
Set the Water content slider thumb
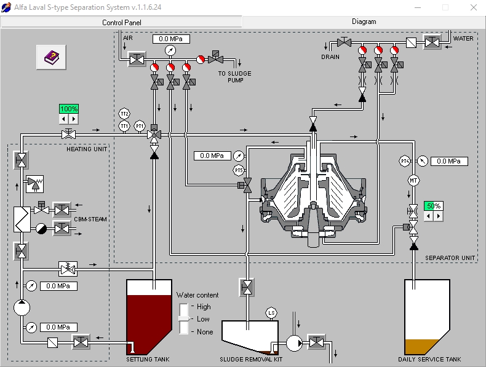[184, 318]
